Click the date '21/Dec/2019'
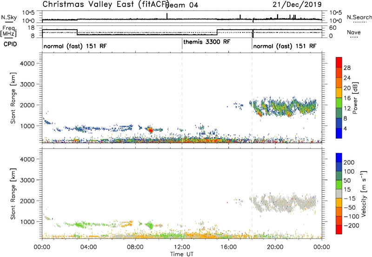 (x=297, y=4)
